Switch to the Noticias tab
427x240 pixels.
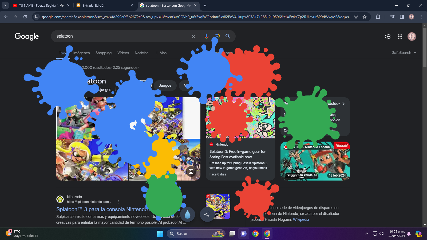(x=141, y=53)
